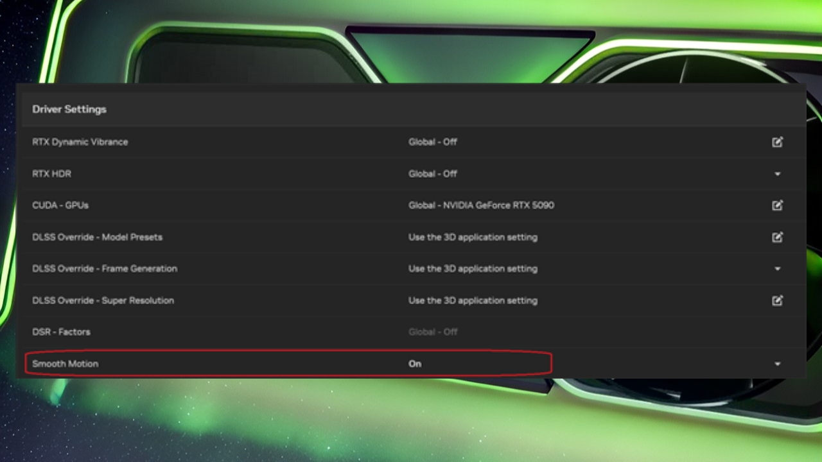Expand the RTX HDR dropdown arrow

click(778, 174)
